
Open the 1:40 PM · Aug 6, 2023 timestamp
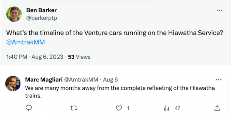(35, 57)
